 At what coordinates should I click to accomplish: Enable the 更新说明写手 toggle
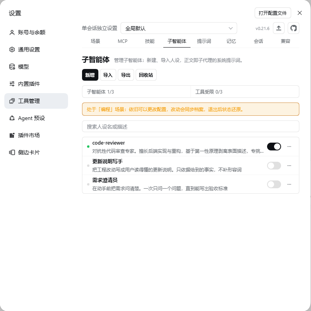(x=274, y=166)
